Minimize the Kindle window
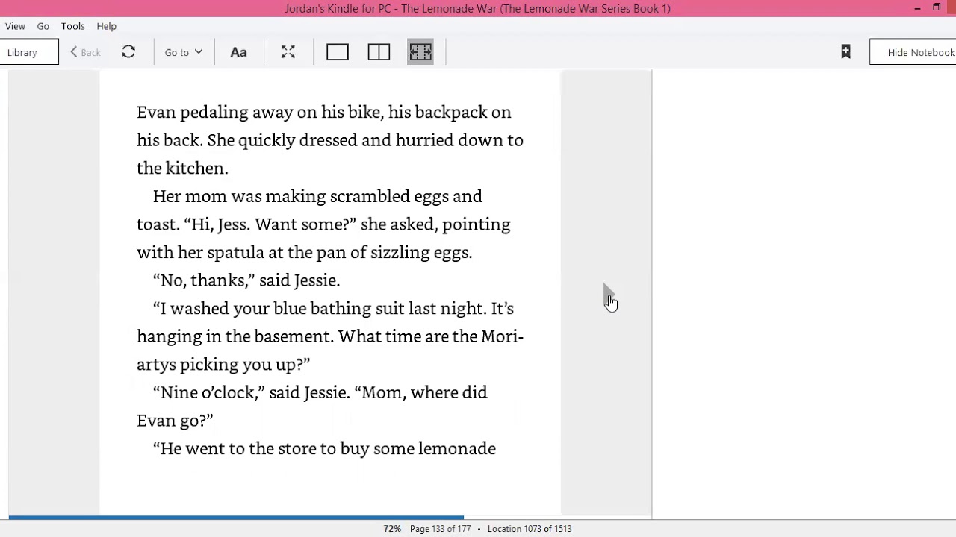956x537 pixels. pos(917,8)
